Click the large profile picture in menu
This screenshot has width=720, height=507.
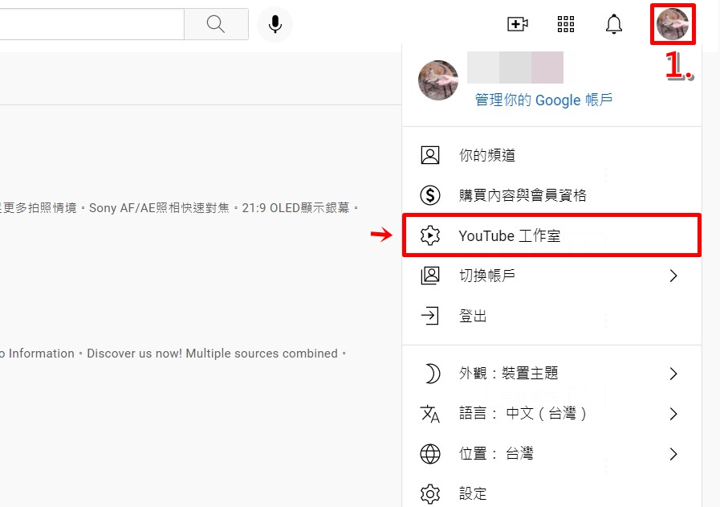pos(438,80)
